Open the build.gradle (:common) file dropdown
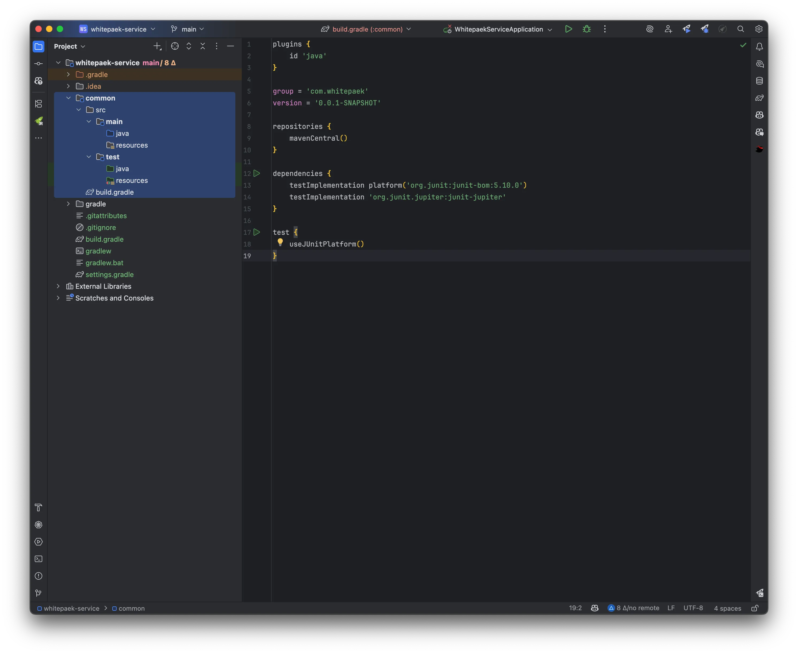This screenshot has width=798, height=654. click(x=366, y=29)
